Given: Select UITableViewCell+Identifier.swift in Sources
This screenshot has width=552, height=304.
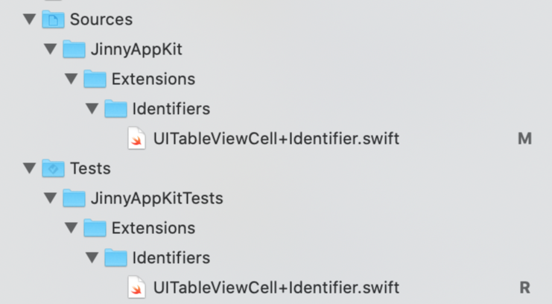Looking at the screenshot, I should (276, 139).
